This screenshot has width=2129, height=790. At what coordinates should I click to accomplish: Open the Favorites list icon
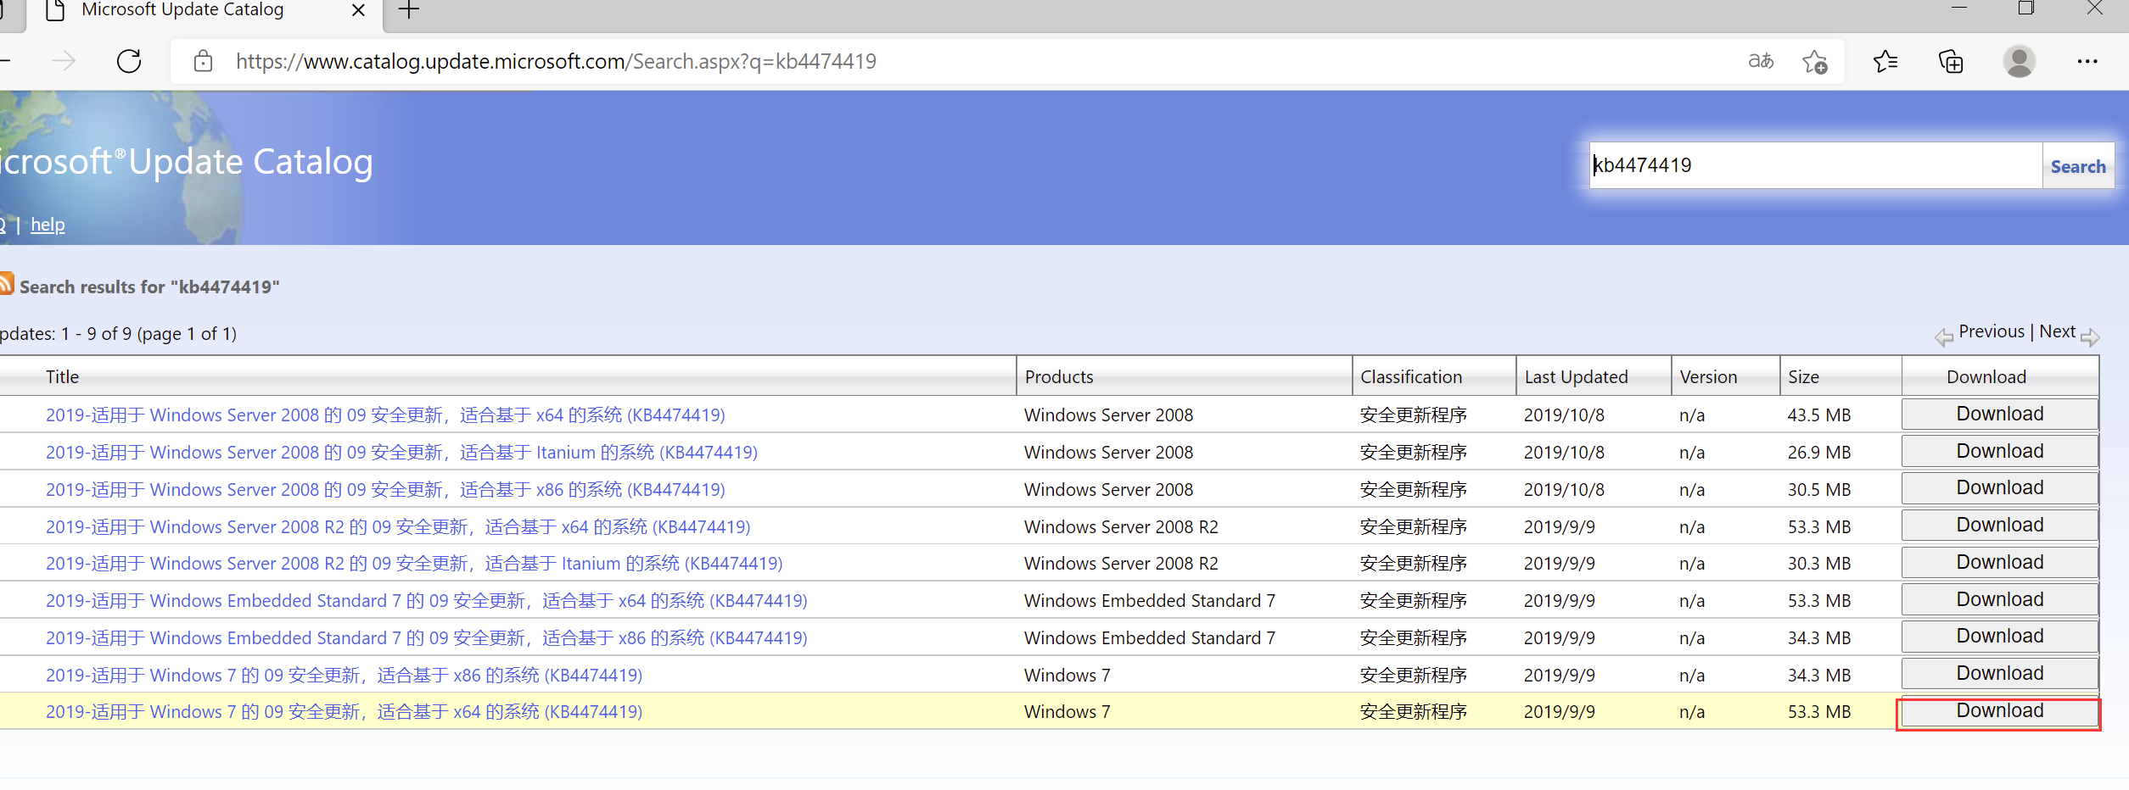[1885, 61]
